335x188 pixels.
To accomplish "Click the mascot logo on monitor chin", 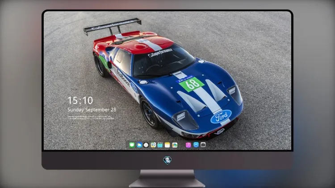I will tap(167, 160).
